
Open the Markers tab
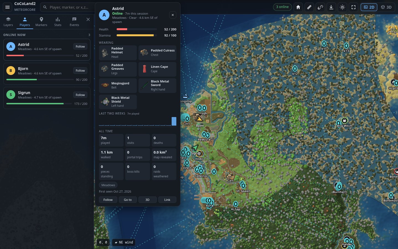[41, 22]
